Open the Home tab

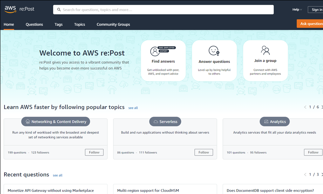coord(9,24)
